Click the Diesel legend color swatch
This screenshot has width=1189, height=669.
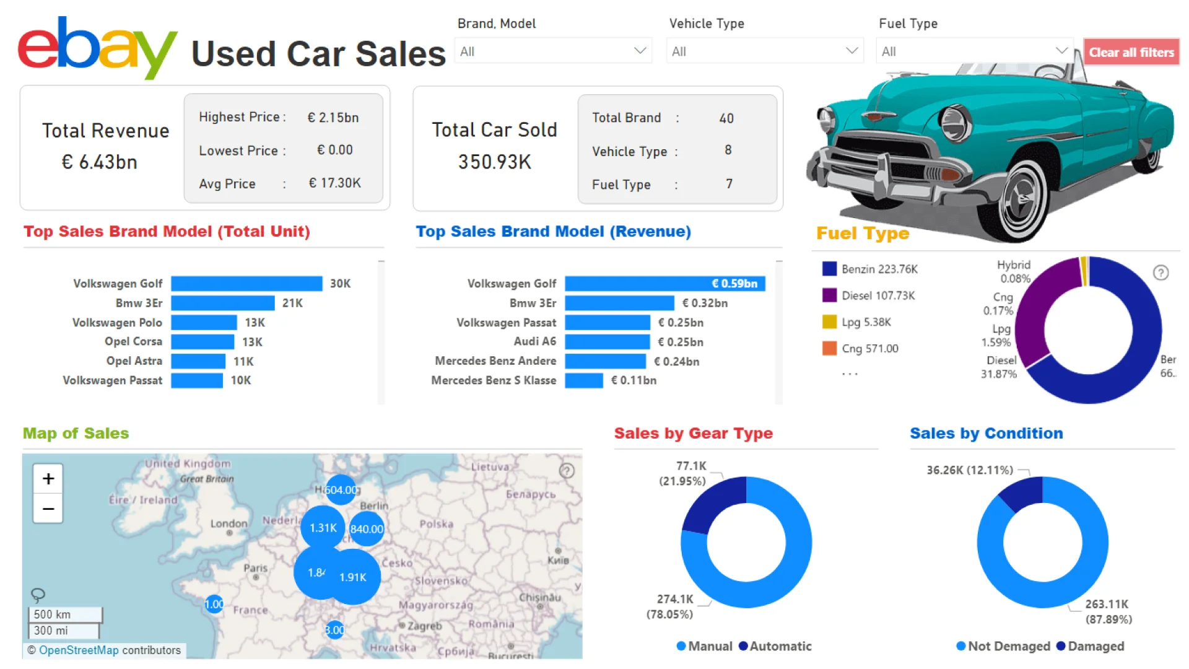(x=829, y=295)
